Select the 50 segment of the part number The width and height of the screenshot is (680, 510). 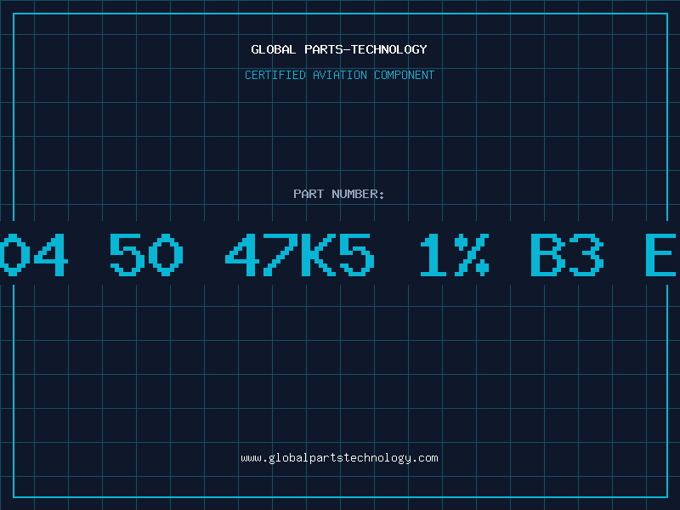[146, 255]
